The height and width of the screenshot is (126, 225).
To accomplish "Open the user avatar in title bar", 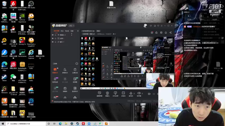I will [145, 25].
